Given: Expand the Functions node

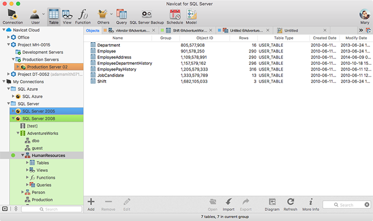Looking at the screenshot, I should (x=27, y=177).
